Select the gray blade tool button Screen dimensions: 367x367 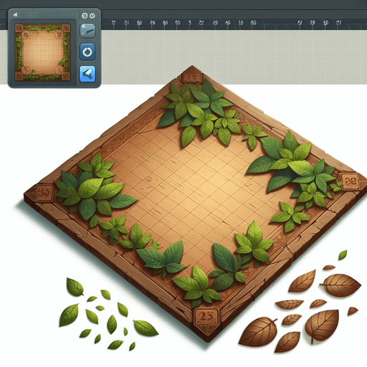click(87, 31)
